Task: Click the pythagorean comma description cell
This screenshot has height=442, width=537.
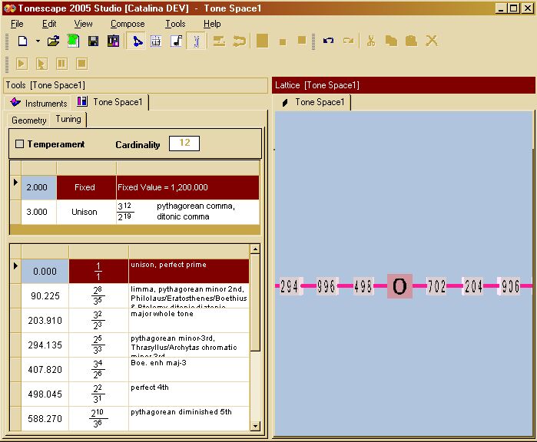Action: pyautogui.click(x=187, y=212)
